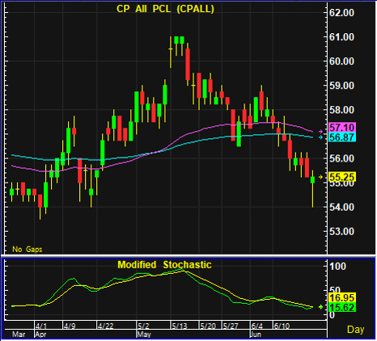
Task: Click the cyan 56.87 moving average value
Action: 342,137
